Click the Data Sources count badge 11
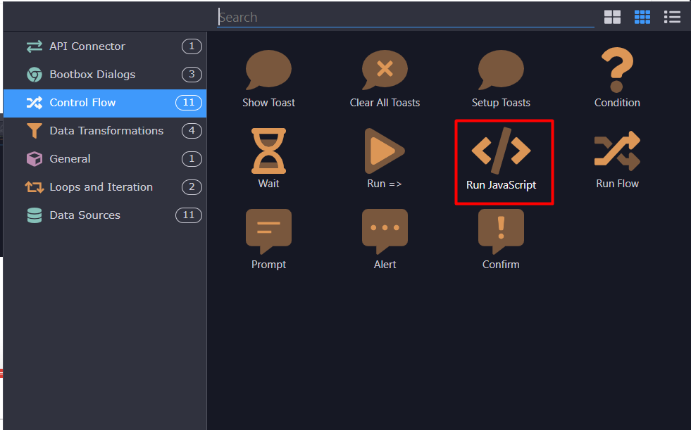Viewport: 691px width, 430px height. 189,215
